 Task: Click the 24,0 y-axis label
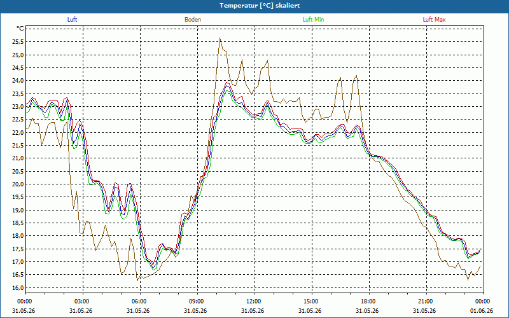coord(18,81)
